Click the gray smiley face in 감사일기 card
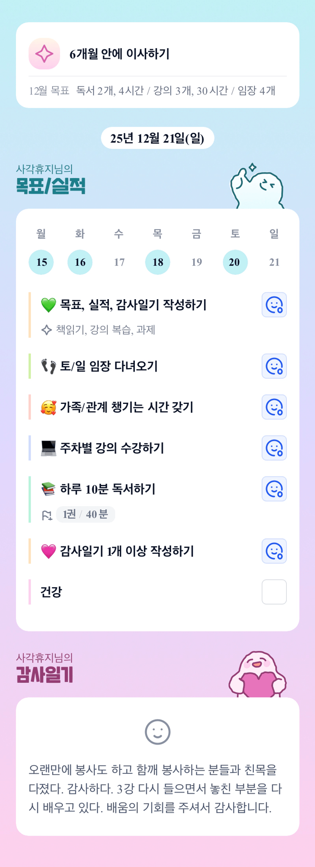 click(x=157, y=732)
